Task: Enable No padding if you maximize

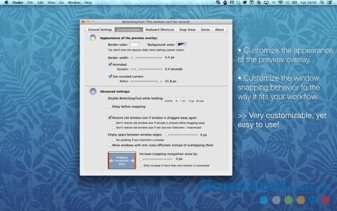Action: [x=114, y=140]
